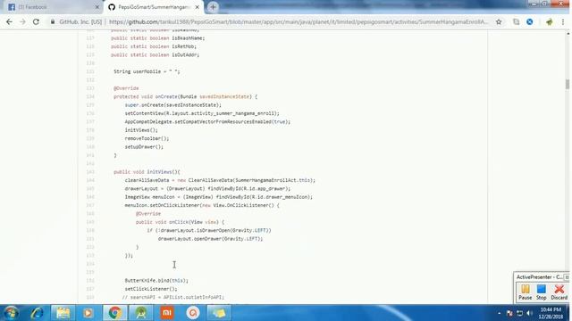572x321 pixels.
Task: Open the yellow sticky notes taskbar icon
Action: click(219, 313)
